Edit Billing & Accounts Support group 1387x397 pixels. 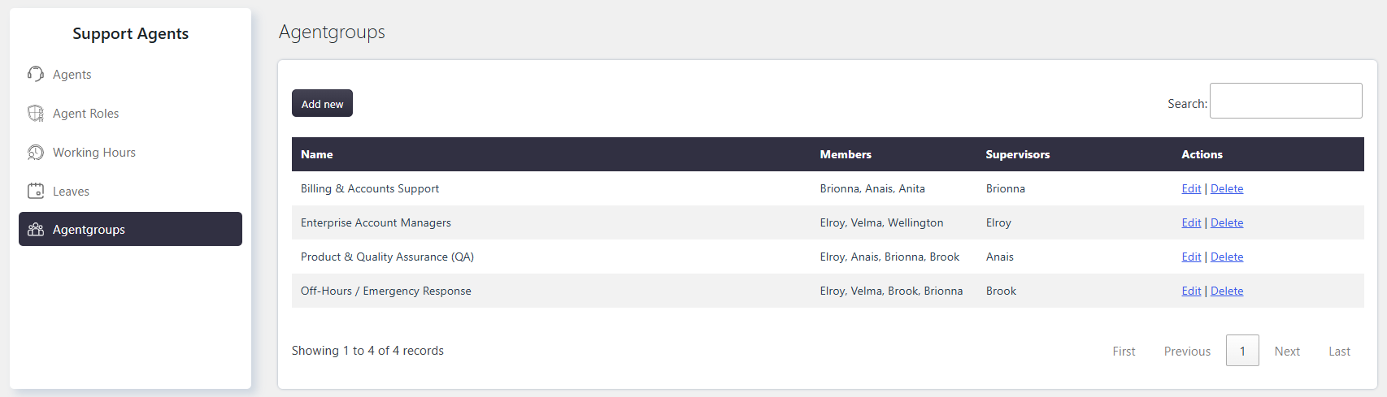(1191, 188)
